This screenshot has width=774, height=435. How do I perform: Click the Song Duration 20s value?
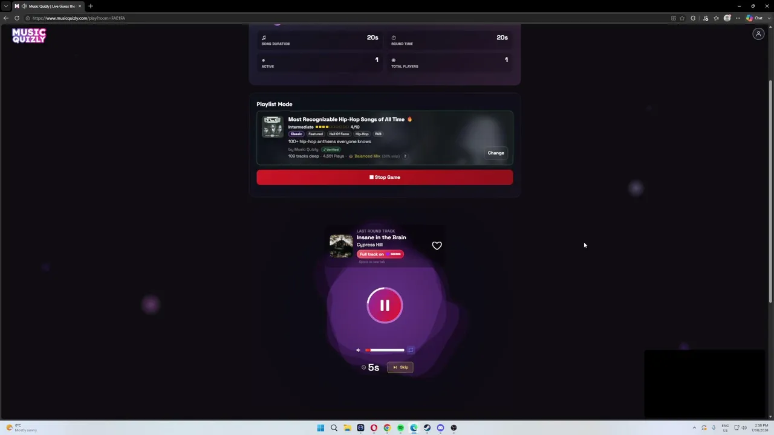(372, 37)
